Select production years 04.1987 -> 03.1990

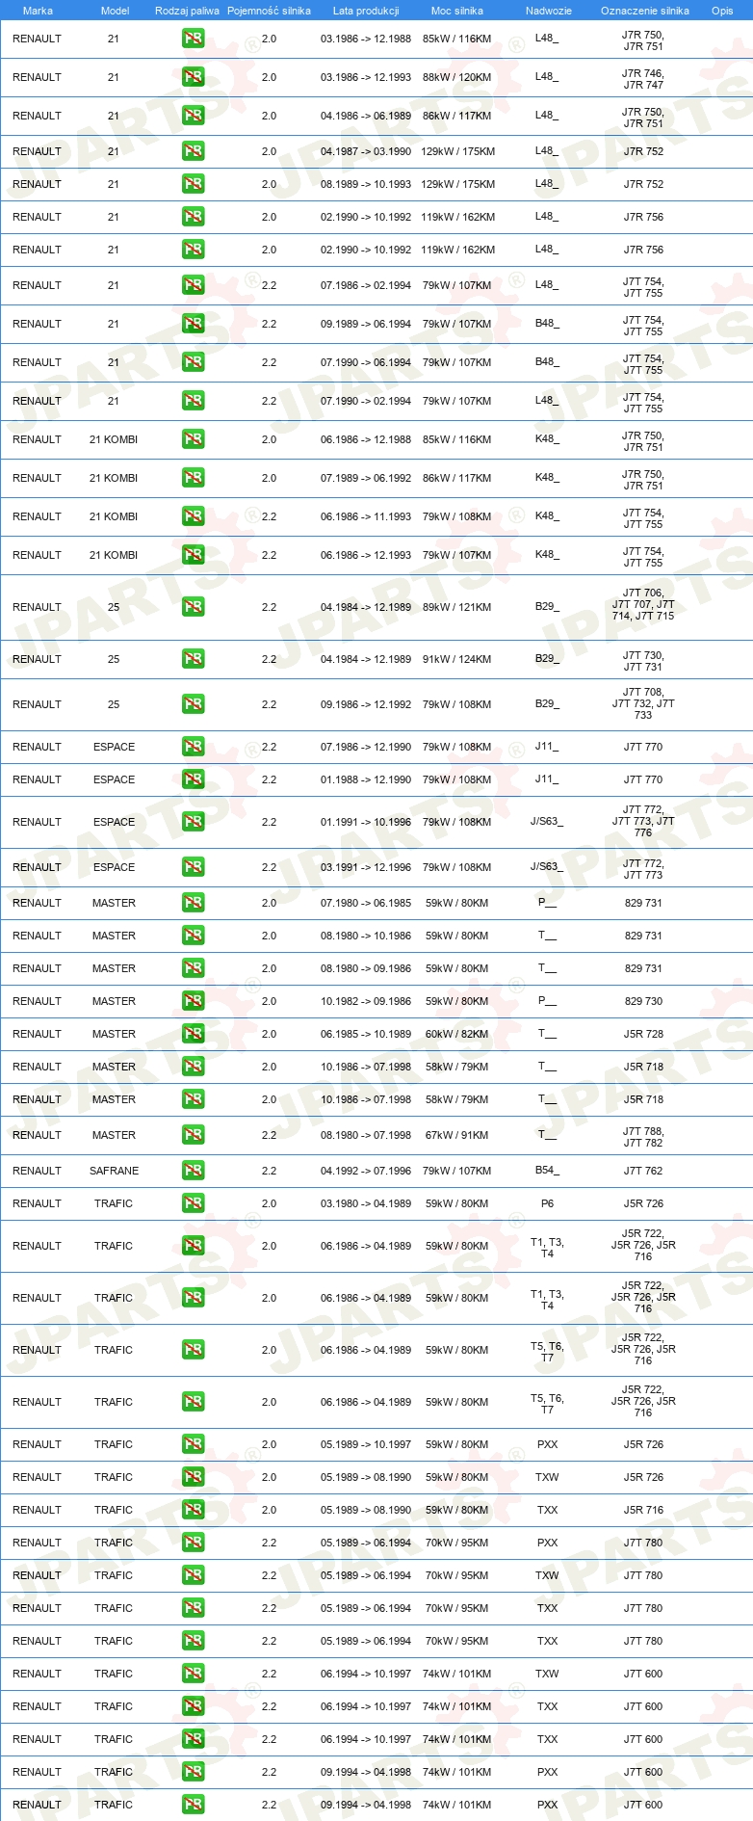366,151
